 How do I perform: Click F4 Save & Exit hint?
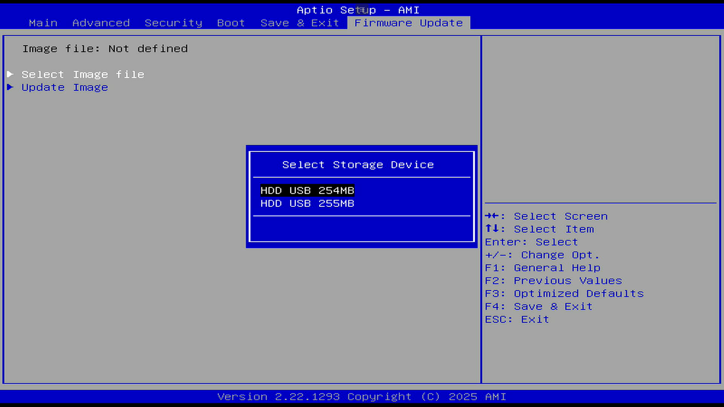538,306
